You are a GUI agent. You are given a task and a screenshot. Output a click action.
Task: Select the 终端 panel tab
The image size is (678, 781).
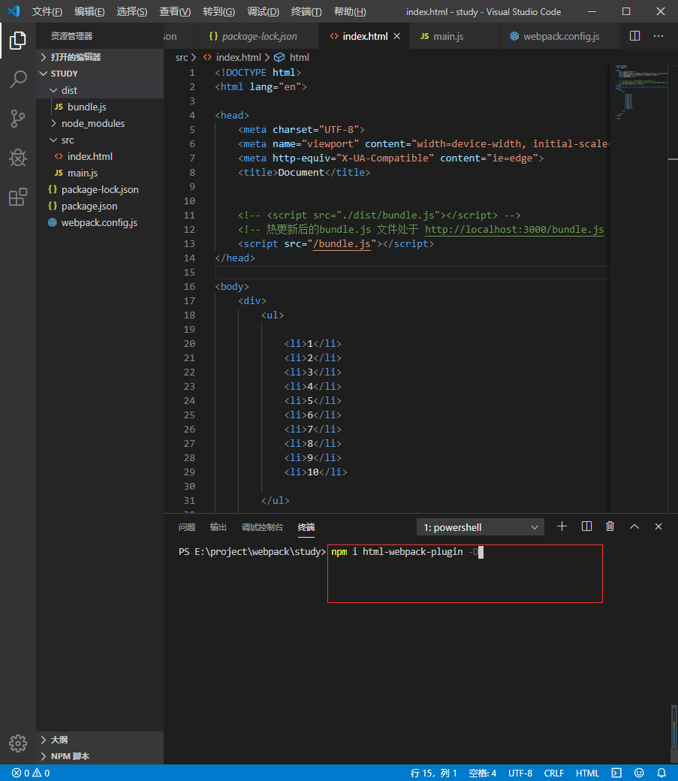[x=306, y=527]
